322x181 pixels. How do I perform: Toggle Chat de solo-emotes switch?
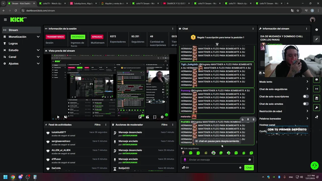(306, 104)
